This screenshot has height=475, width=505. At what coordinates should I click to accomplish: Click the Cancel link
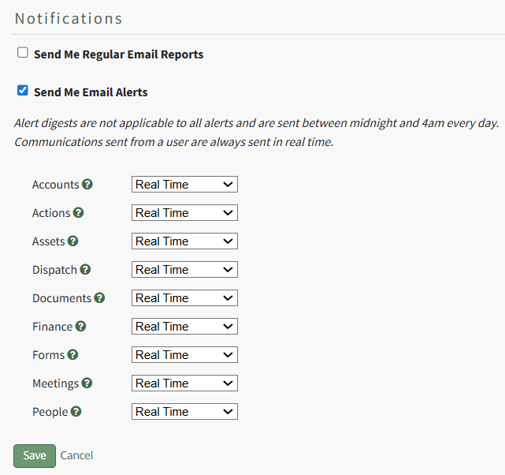tap(76, 455)
